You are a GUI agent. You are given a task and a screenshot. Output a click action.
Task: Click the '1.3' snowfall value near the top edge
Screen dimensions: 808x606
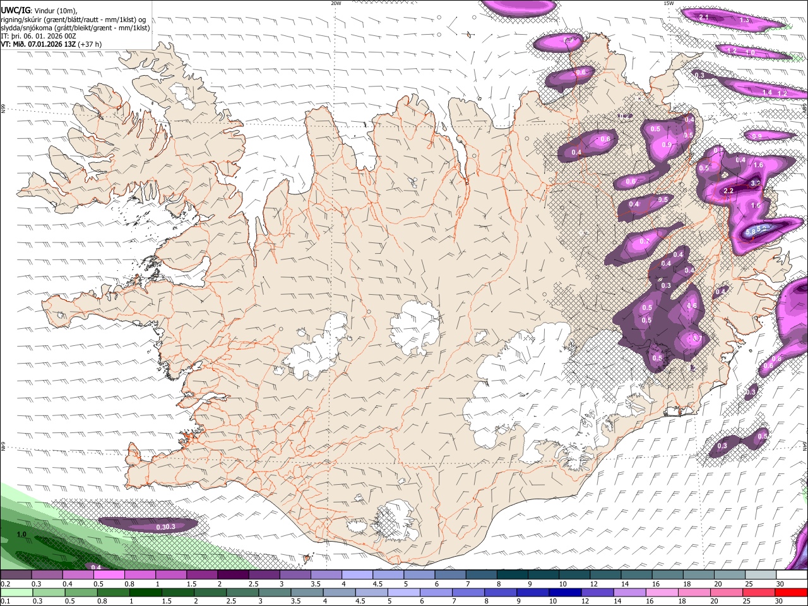(745, 20)
